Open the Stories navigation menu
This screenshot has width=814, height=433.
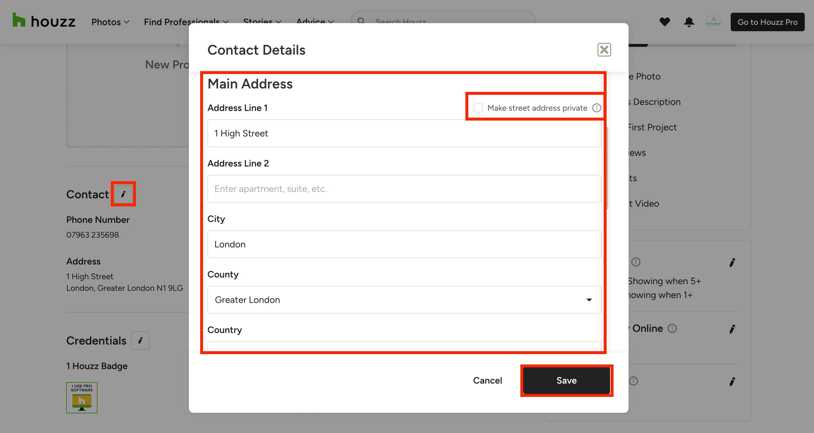pyautogui.click(x=262, y=22)
